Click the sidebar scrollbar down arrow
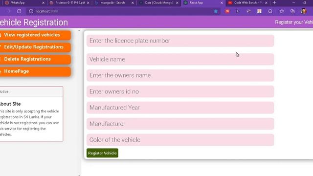Screen dimensions: 313x176 point(79,175)
